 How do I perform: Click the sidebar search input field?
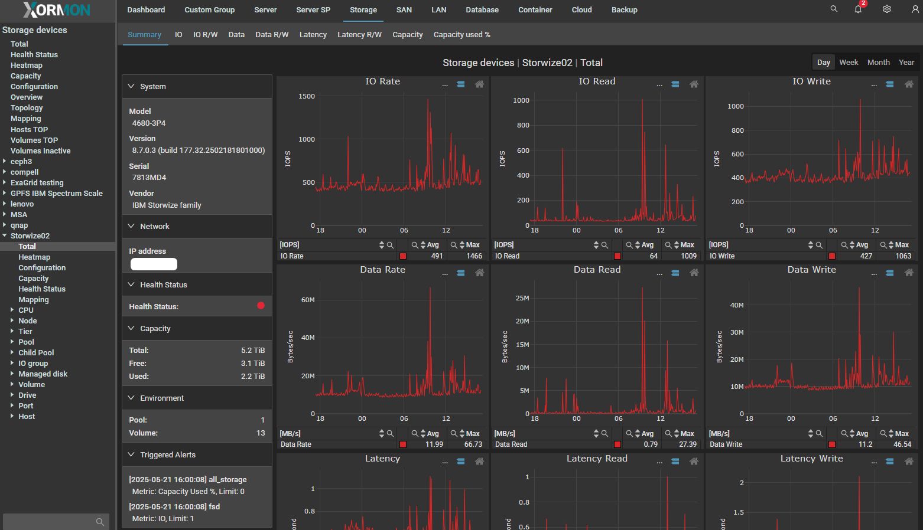[56, 522]
